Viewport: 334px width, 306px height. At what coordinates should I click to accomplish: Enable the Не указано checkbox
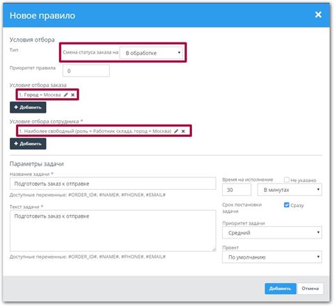point(287,179)
